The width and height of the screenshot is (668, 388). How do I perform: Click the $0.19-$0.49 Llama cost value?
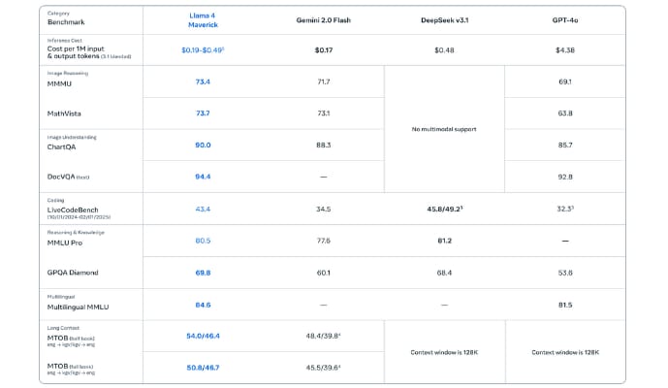204,49
